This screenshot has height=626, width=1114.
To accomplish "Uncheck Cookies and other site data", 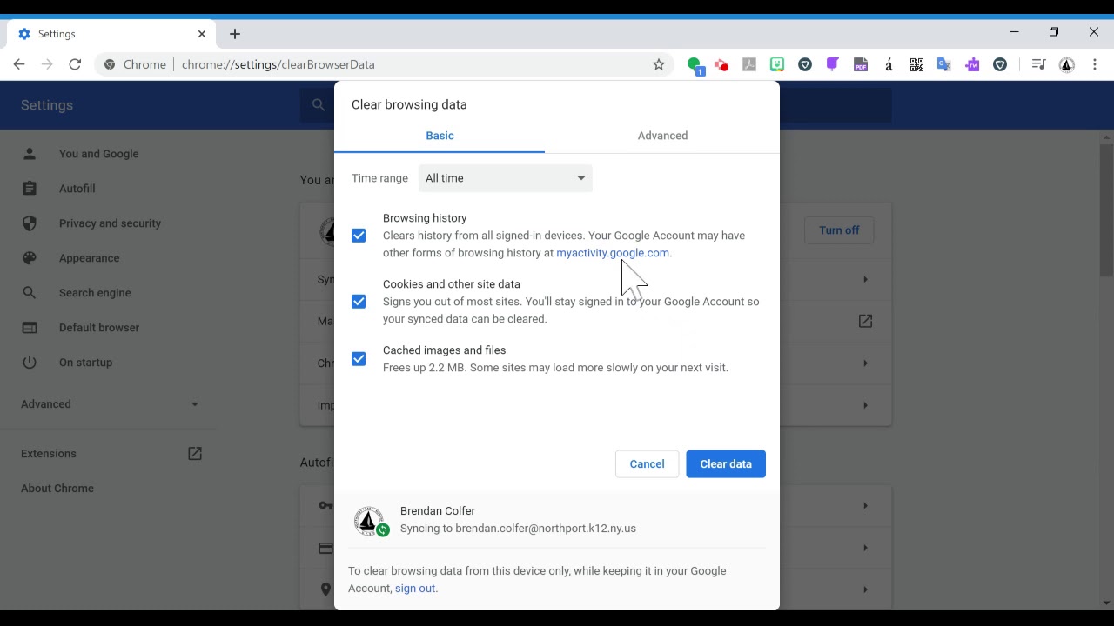I will [359, 302].
